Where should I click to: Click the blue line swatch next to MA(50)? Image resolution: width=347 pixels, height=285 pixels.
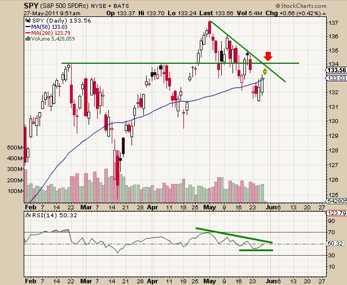(x=28, y=27)
